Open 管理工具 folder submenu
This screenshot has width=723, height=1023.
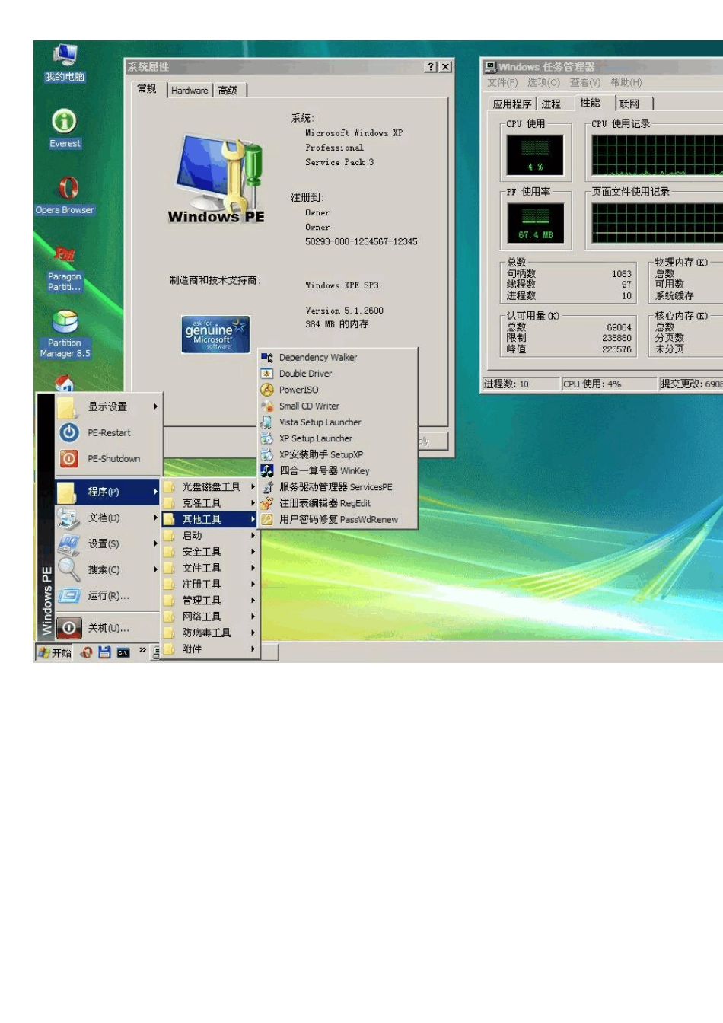(x=210, y=600)
